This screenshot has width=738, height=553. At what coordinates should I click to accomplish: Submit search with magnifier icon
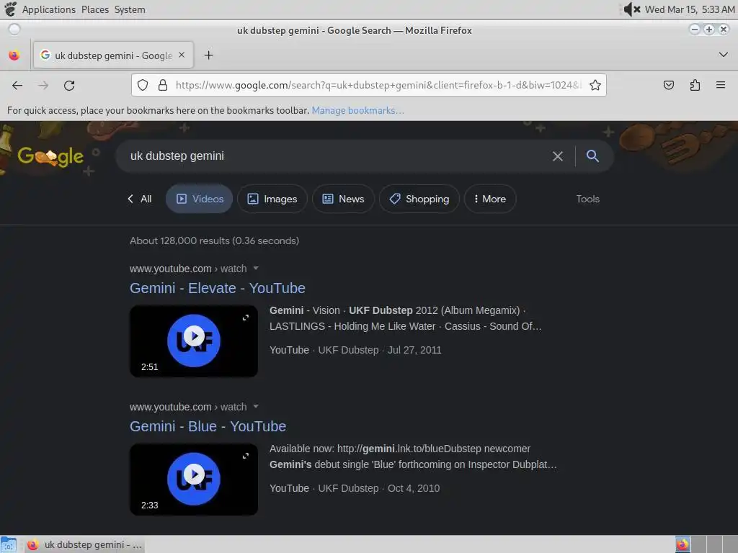[592, 156]
